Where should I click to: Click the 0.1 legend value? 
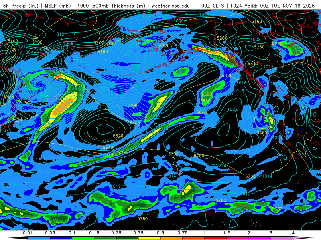coord(72,233)
